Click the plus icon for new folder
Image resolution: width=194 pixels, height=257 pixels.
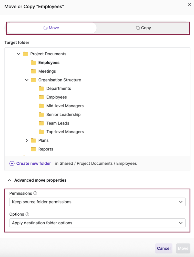12,163
